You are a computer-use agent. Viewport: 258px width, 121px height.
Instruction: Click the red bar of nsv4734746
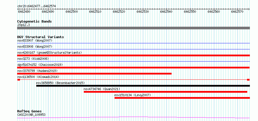coord(166,92)
